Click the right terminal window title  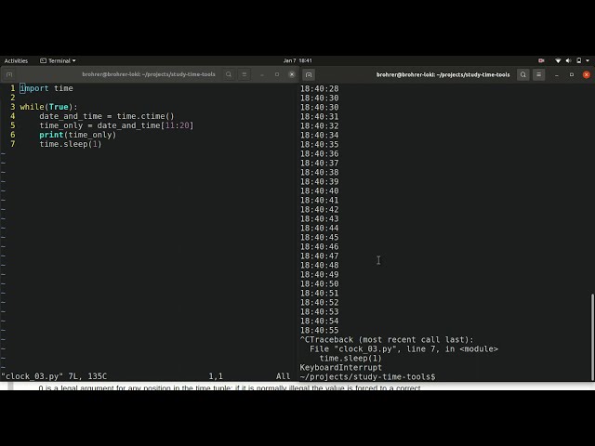point(443,74)
